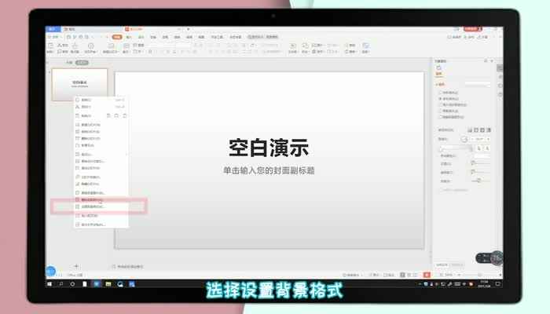Tick the 隐藏背景图形 hide background graphics checkbox
550x314 pixels.
(x=441, y=116)
